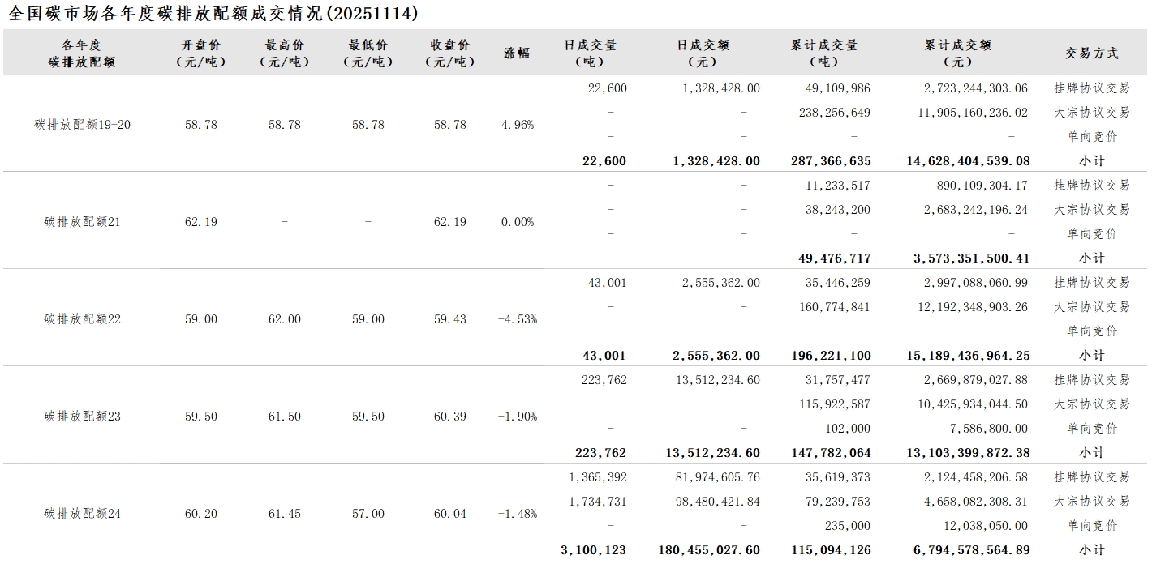Click the -4.53% change value
This screenshot has width=1152, height=564.
pyautogui.click(x=518, y=319)
